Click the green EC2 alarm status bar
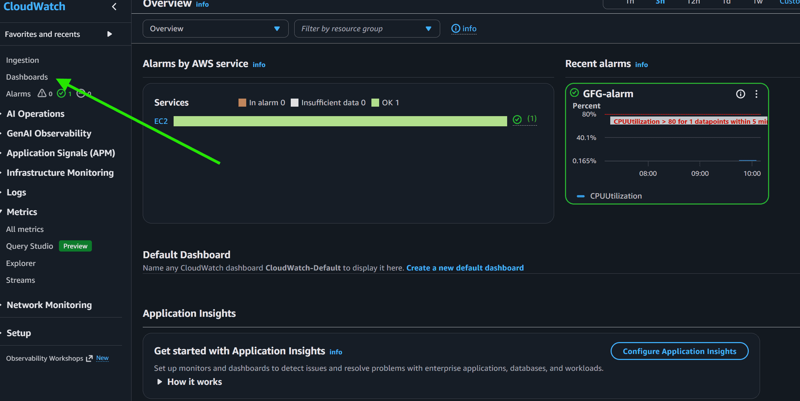This screenshot has height=401, width=800. click(340, 121)
